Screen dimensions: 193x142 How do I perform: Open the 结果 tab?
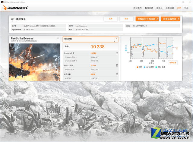[x=179, y=8]
